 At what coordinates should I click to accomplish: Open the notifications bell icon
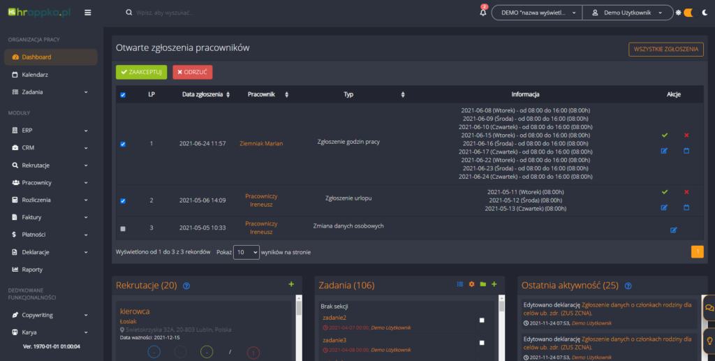[x=483, y=13]
